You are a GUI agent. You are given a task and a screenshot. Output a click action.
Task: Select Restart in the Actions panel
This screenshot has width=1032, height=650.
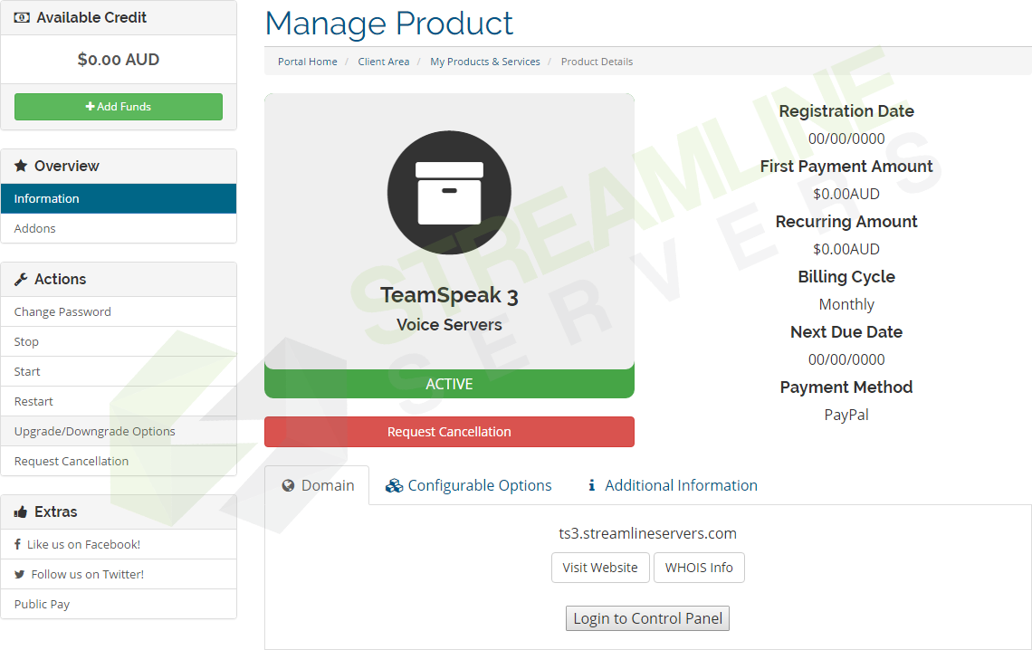pos(33,402)
